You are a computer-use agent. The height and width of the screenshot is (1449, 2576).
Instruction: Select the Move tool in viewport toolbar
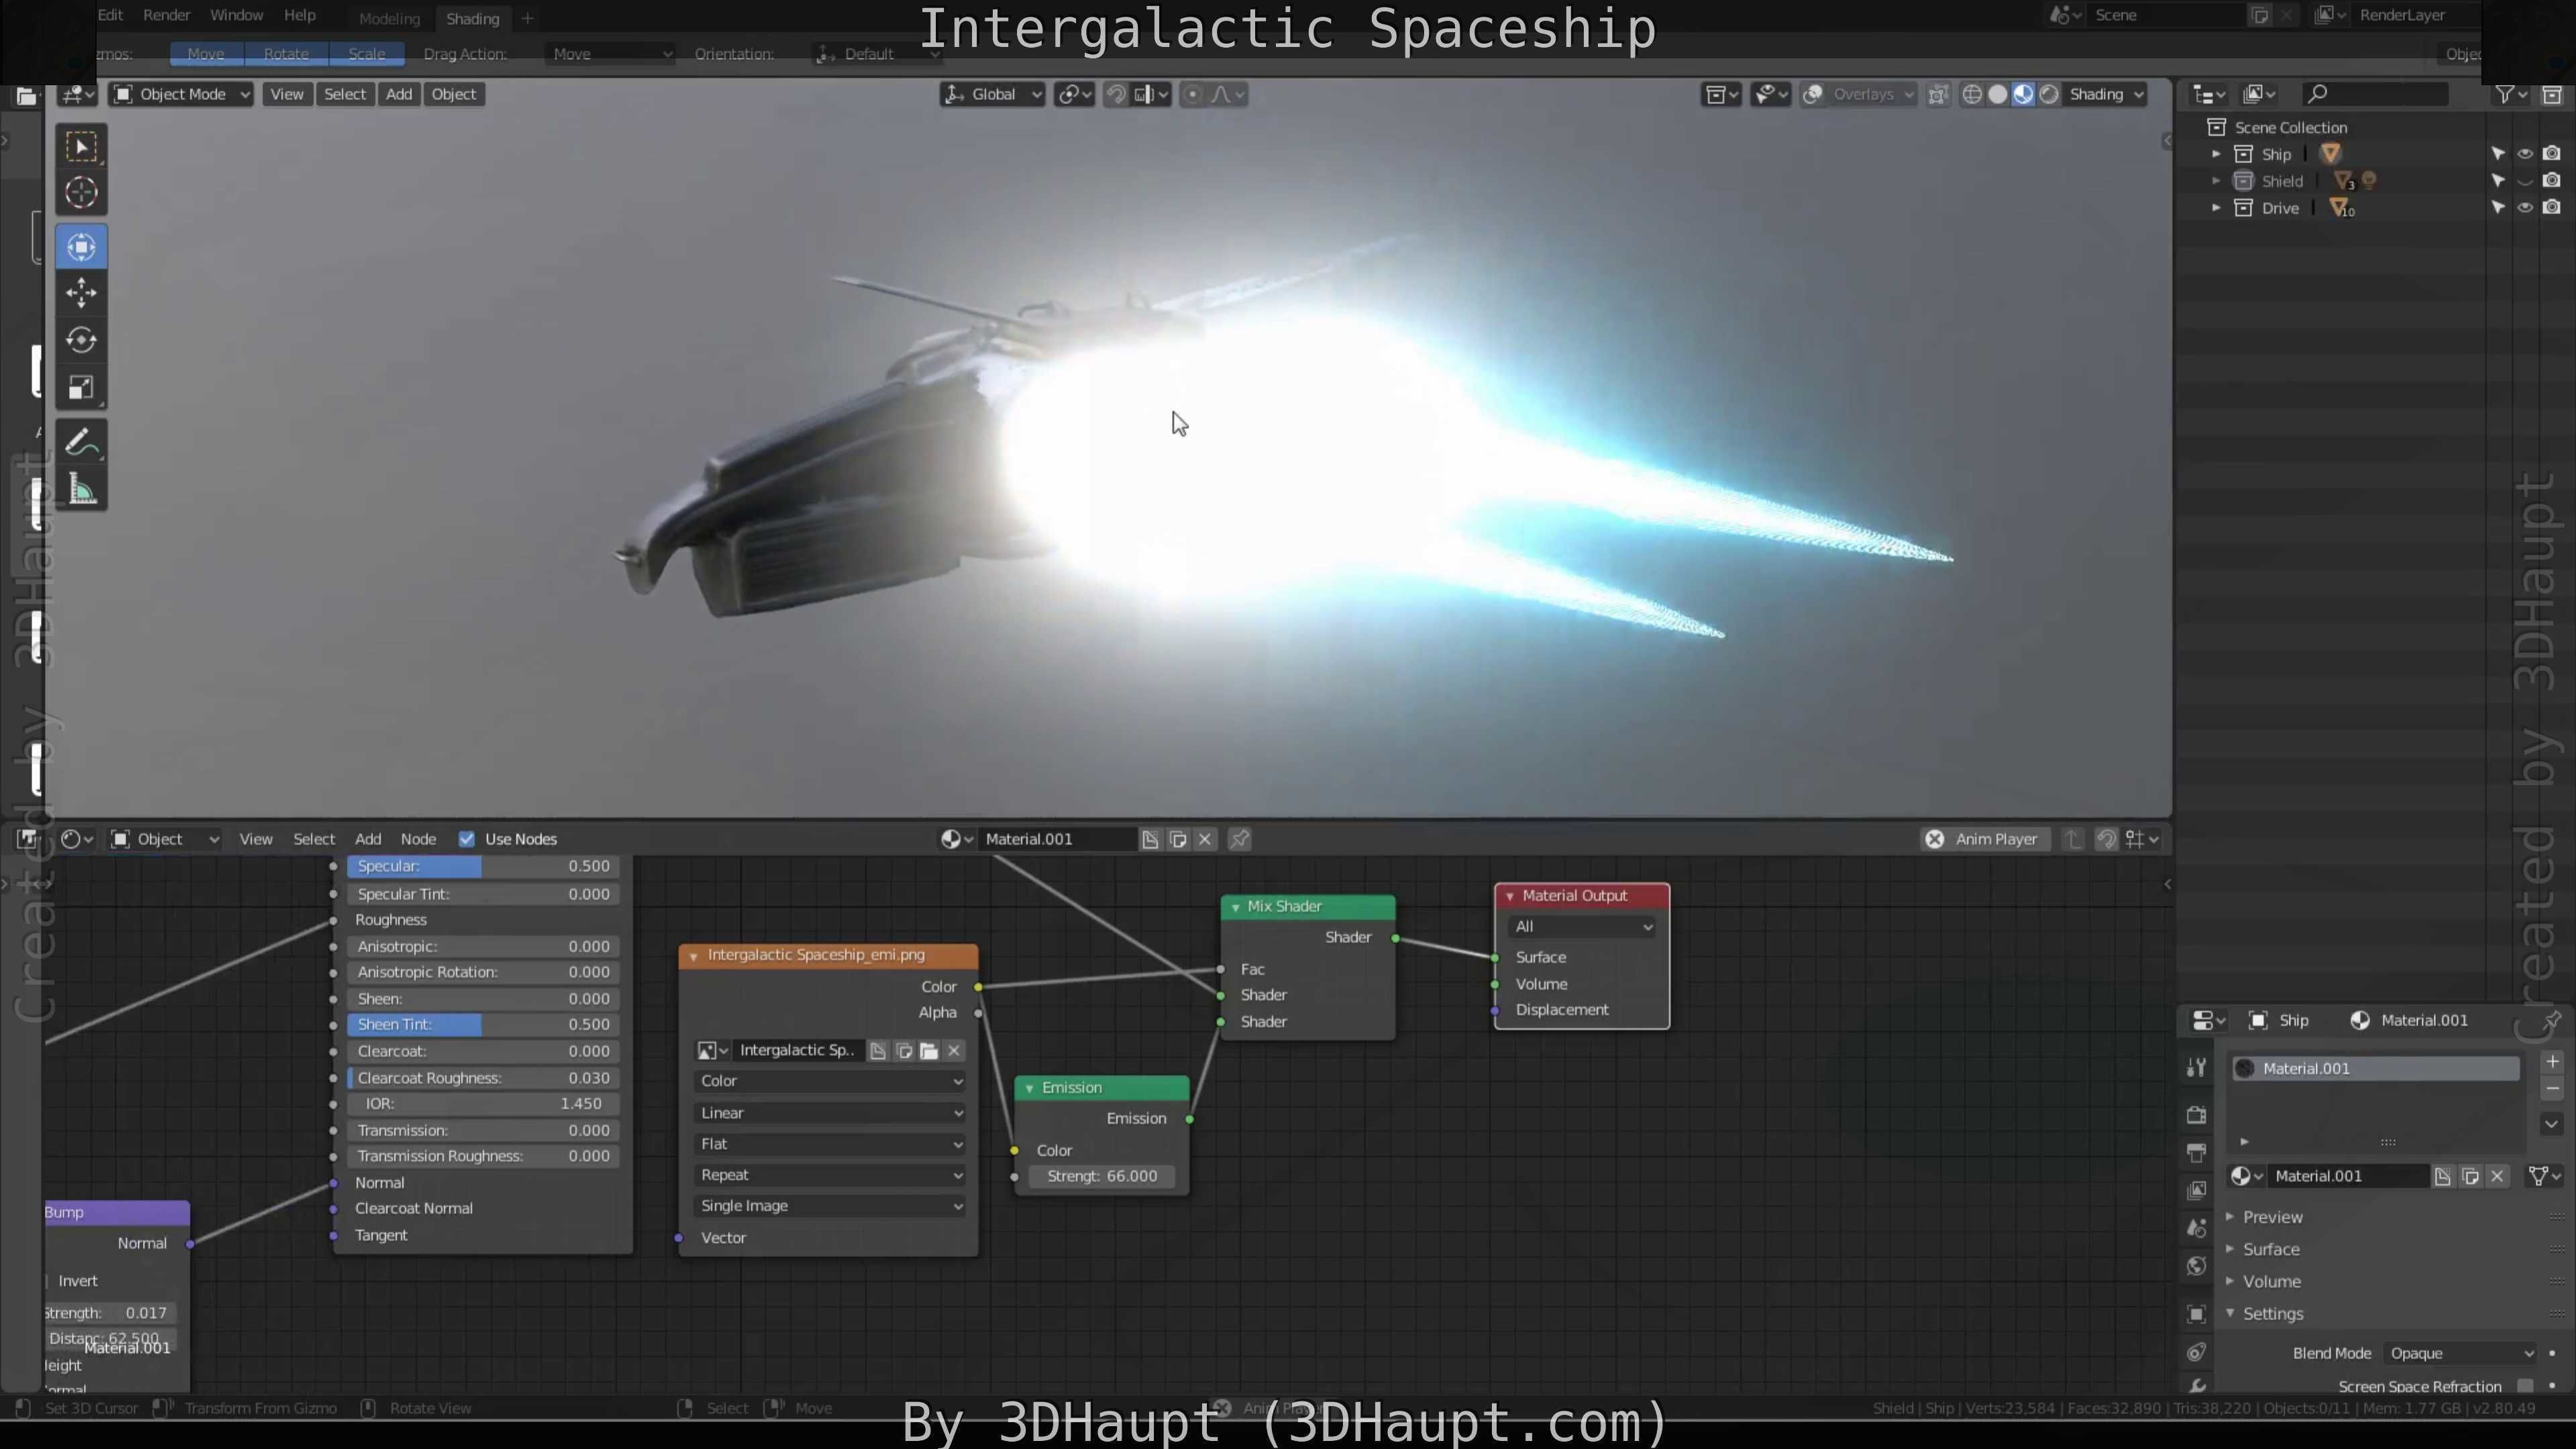point(81,293)
